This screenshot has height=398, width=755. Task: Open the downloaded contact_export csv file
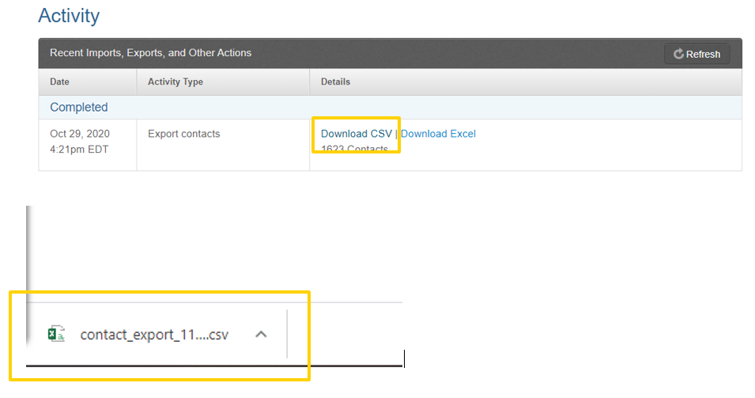click(153, 335)
